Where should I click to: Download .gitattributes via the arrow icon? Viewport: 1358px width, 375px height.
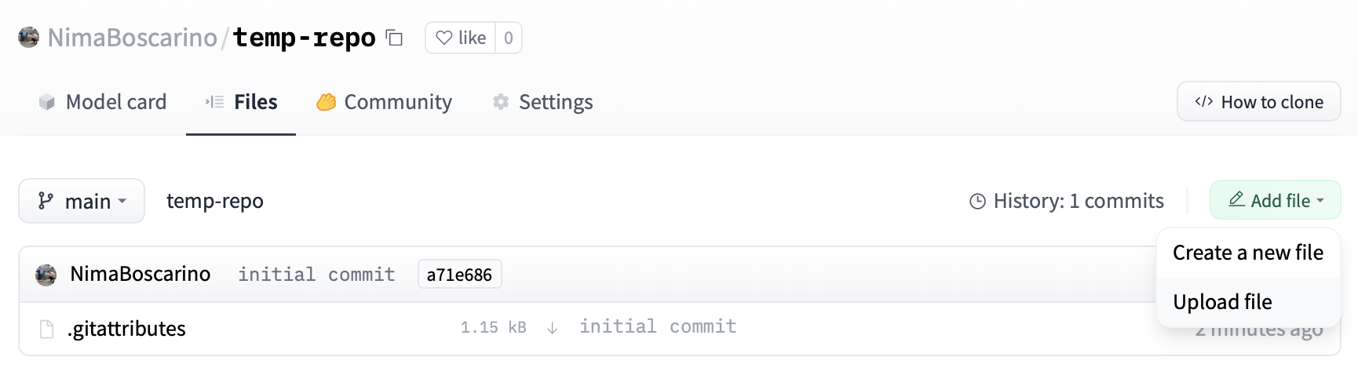click(553, 328)
